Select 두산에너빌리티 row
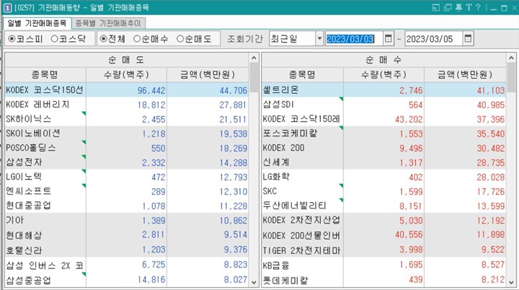This screenshot has height=290, width=519. pyautogui.click(x=383, y=206)
